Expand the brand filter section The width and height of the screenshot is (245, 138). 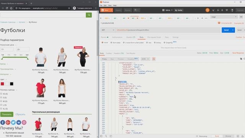click(4, 64)
